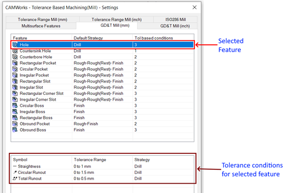Select the Obround Pocket row

102,124
